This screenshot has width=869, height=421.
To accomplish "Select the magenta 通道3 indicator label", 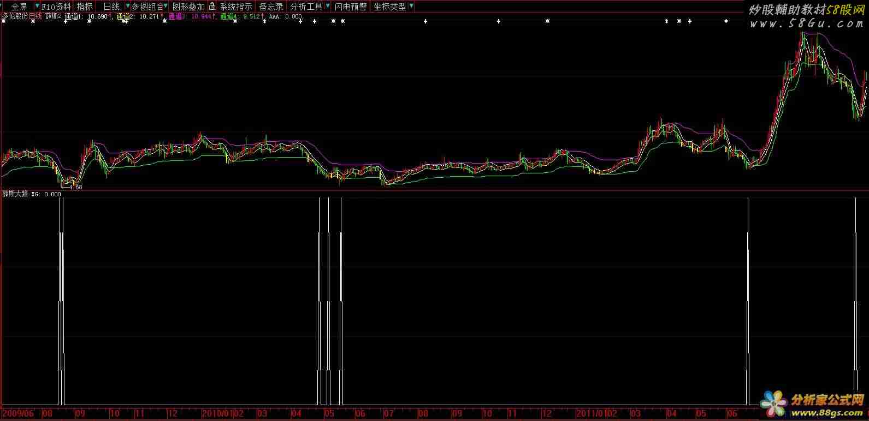I will 178,16.
